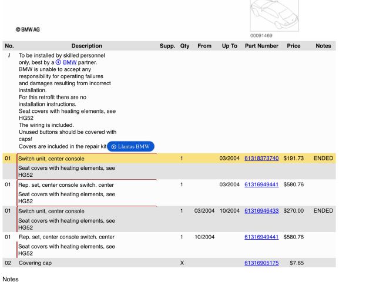Click the Description column header
376x282 pixels.
pyautogui.click(x=87, y=46)
